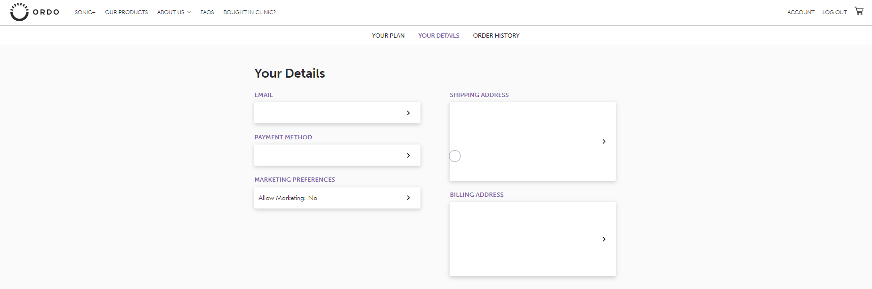Open the Marketing Preferences chevron

[x=408, y=198]
